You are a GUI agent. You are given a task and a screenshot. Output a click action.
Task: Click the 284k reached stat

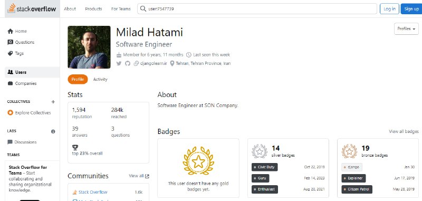pos(117,110)
